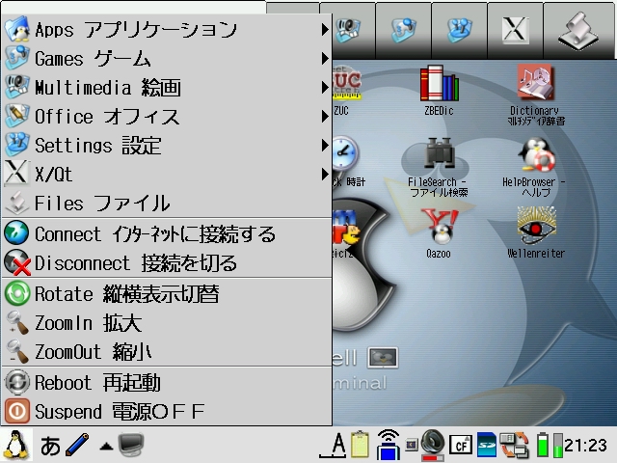Open the input method selector arrow
Screen dimensions: 617x463
(x=106, y=446)
